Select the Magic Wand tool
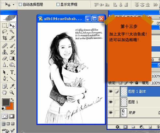 tap(12, 32)
